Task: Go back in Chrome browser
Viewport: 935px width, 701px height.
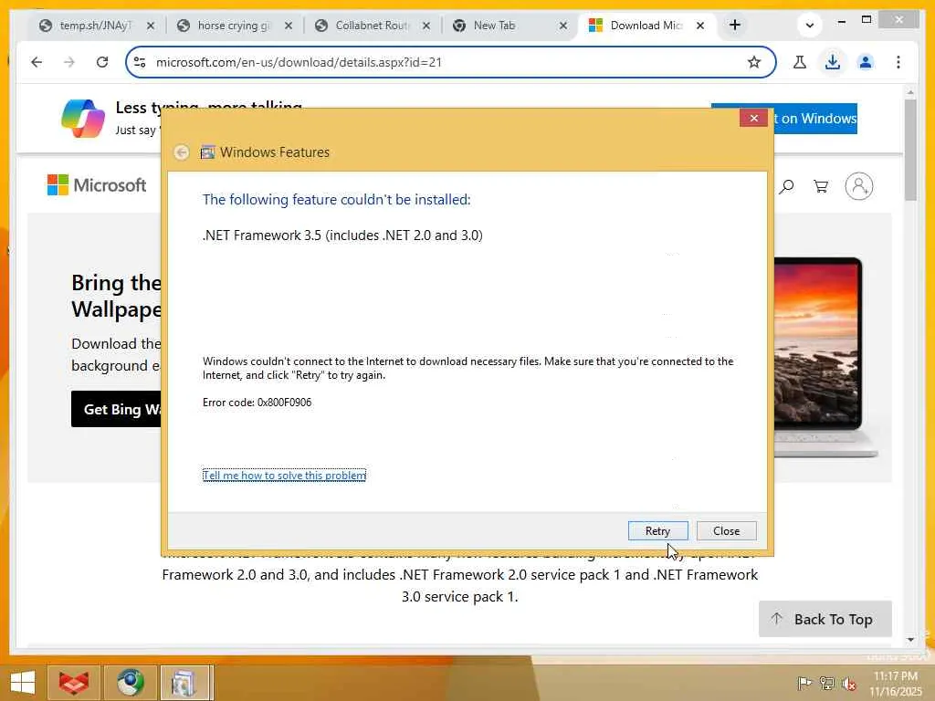Action: pos(37,62)
